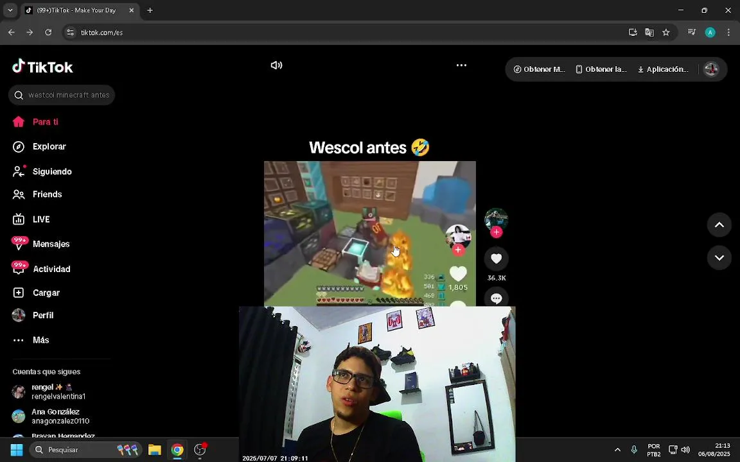Click the taskbar microphone icon
The image size is (740, 462).
(x=634, y=450)
